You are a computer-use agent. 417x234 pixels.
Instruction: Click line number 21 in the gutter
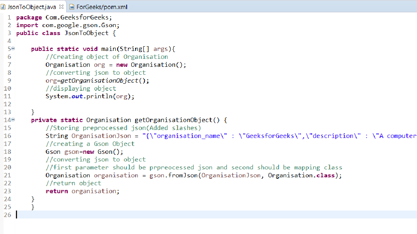tap(8, 175)
